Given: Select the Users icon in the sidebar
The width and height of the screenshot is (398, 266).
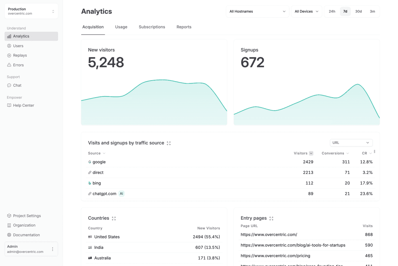Looking at the screenshot, I should [x=9, y=46].
